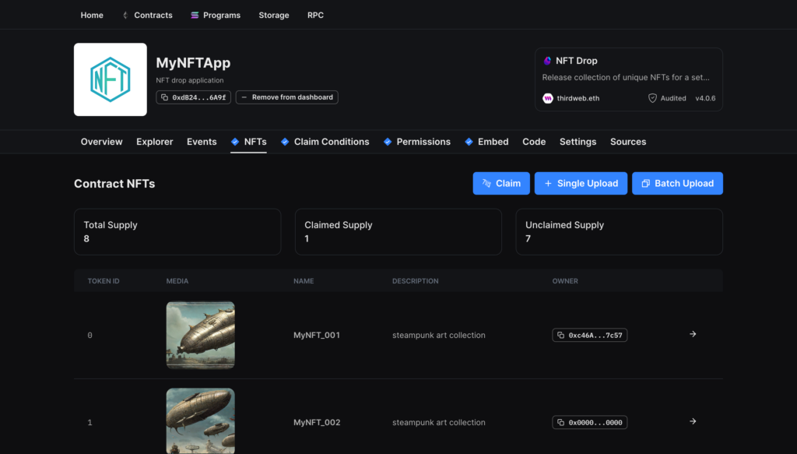Open the Explorer tab
The image size is (797, 454).
155,142
